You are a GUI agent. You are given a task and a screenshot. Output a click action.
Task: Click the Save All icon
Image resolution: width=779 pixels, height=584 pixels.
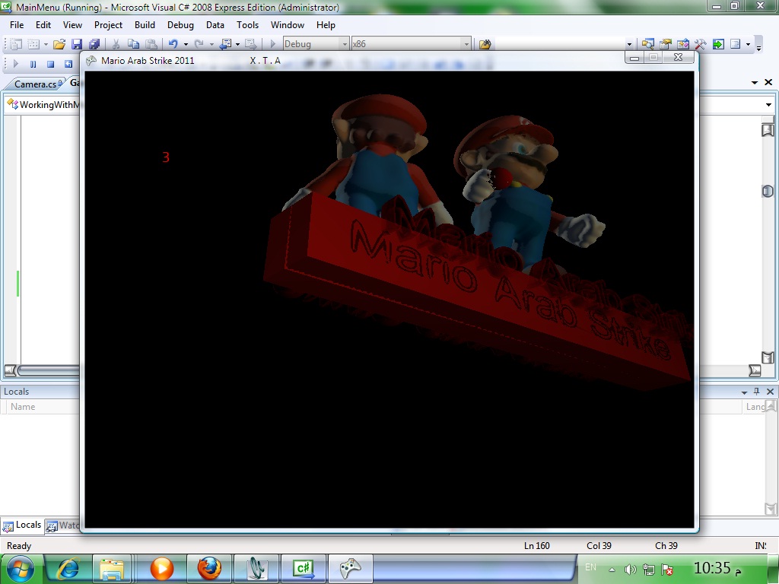(94, 44)
